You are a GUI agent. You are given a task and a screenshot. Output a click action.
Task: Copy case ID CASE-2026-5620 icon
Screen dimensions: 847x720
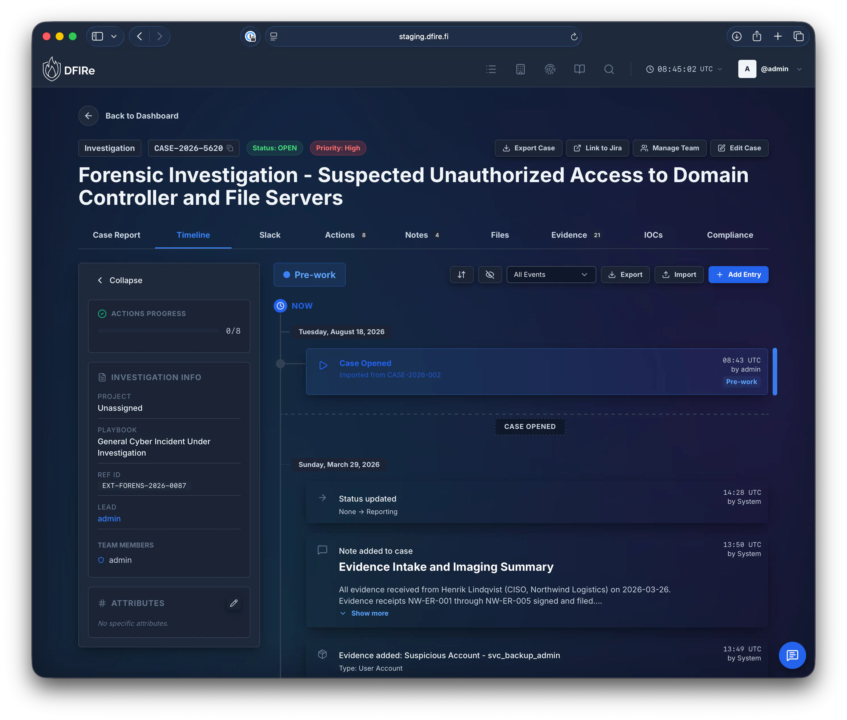(230, 148)
